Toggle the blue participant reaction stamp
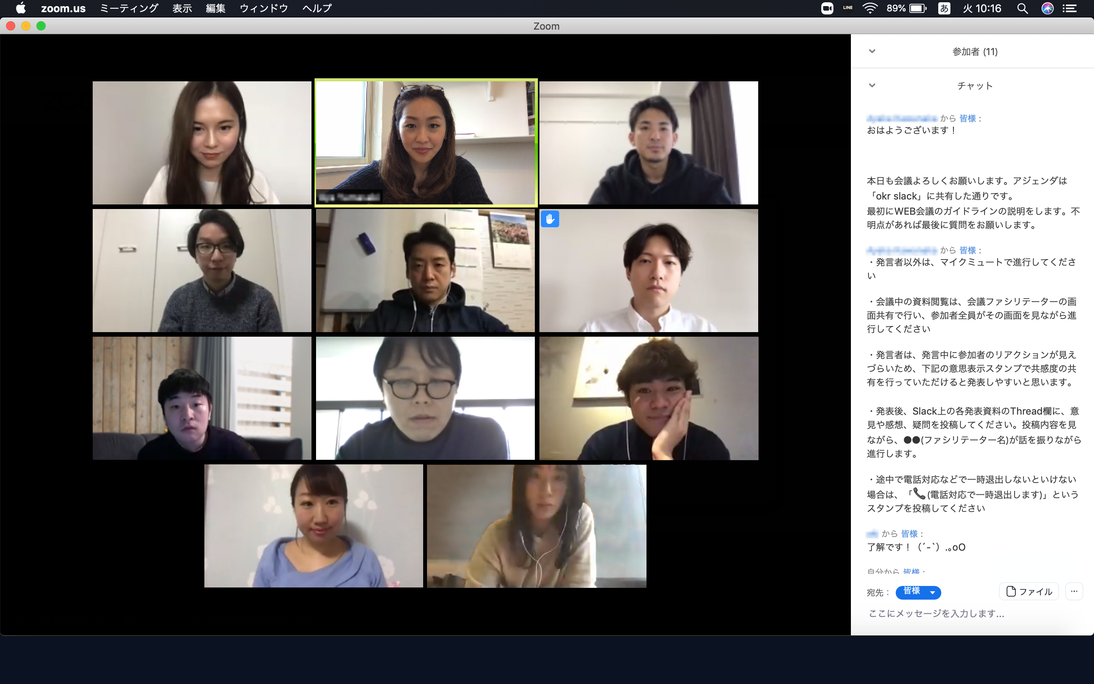 click(550, 218)
